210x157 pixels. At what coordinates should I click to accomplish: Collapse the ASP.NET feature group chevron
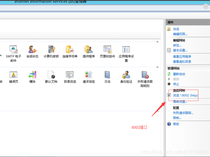click(x=157, y=42)
